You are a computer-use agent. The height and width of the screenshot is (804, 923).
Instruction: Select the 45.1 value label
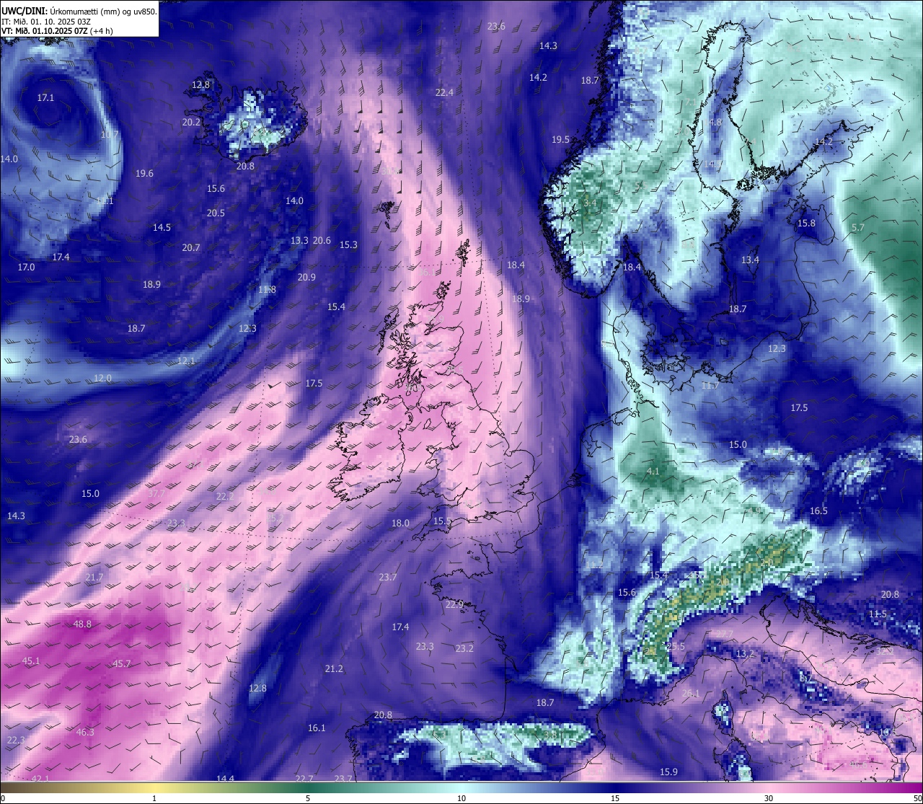coord(31,661)
